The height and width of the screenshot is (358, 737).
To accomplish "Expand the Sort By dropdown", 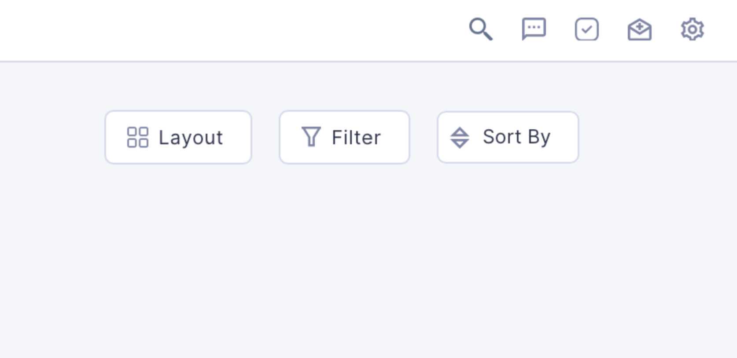I will tap(508, 137).
